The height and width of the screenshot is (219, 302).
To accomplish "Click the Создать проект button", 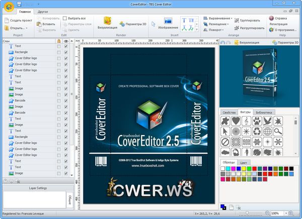I will pos(18,20).
